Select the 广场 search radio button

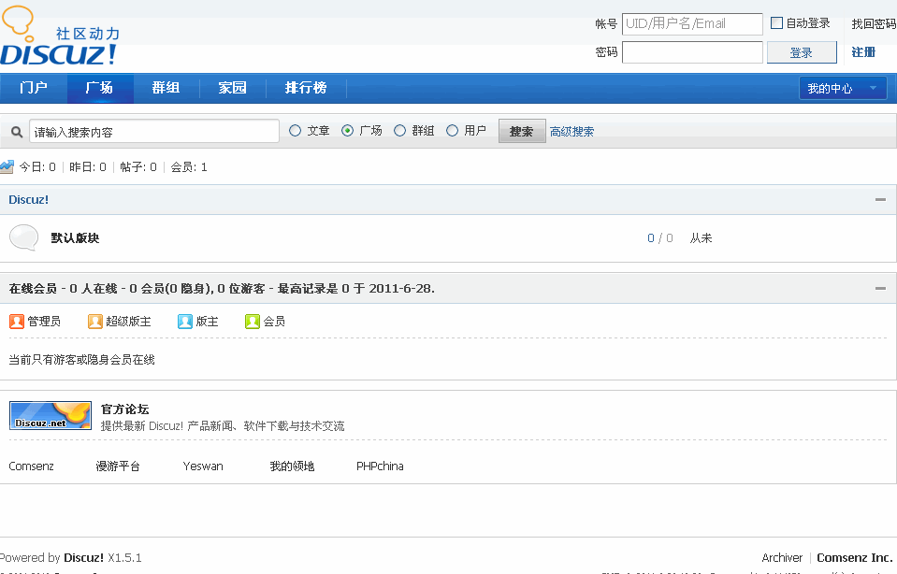[347, 131]
